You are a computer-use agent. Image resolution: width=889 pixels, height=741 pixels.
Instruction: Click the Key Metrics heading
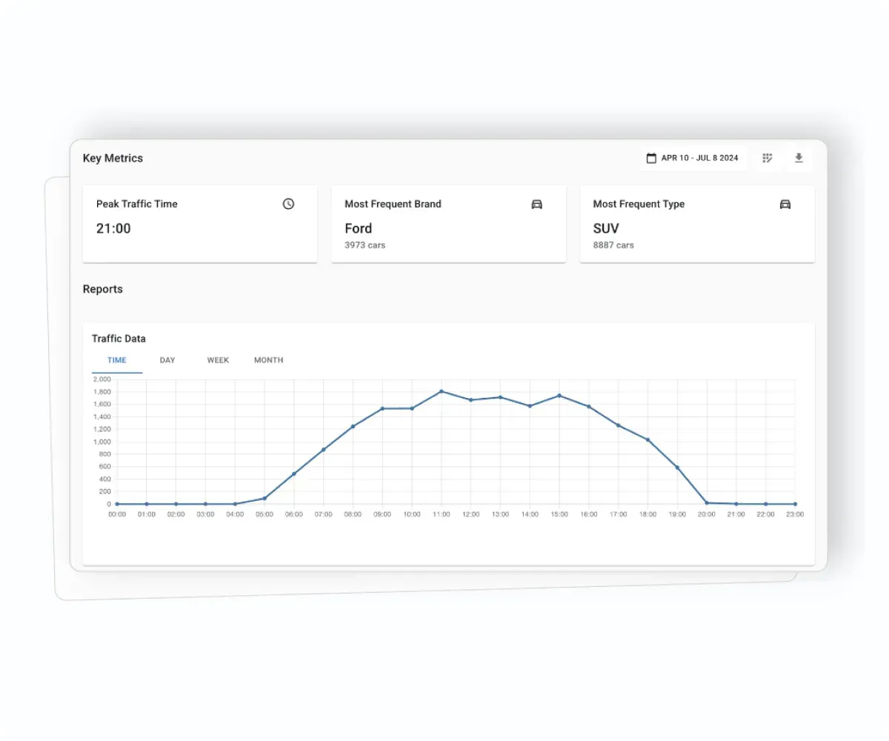tap(113, 158)
